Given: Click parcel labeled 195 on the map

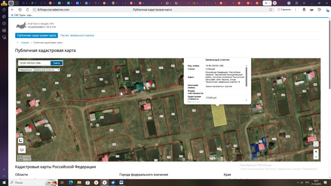Looking at the screenshot, I should [102, 117].
